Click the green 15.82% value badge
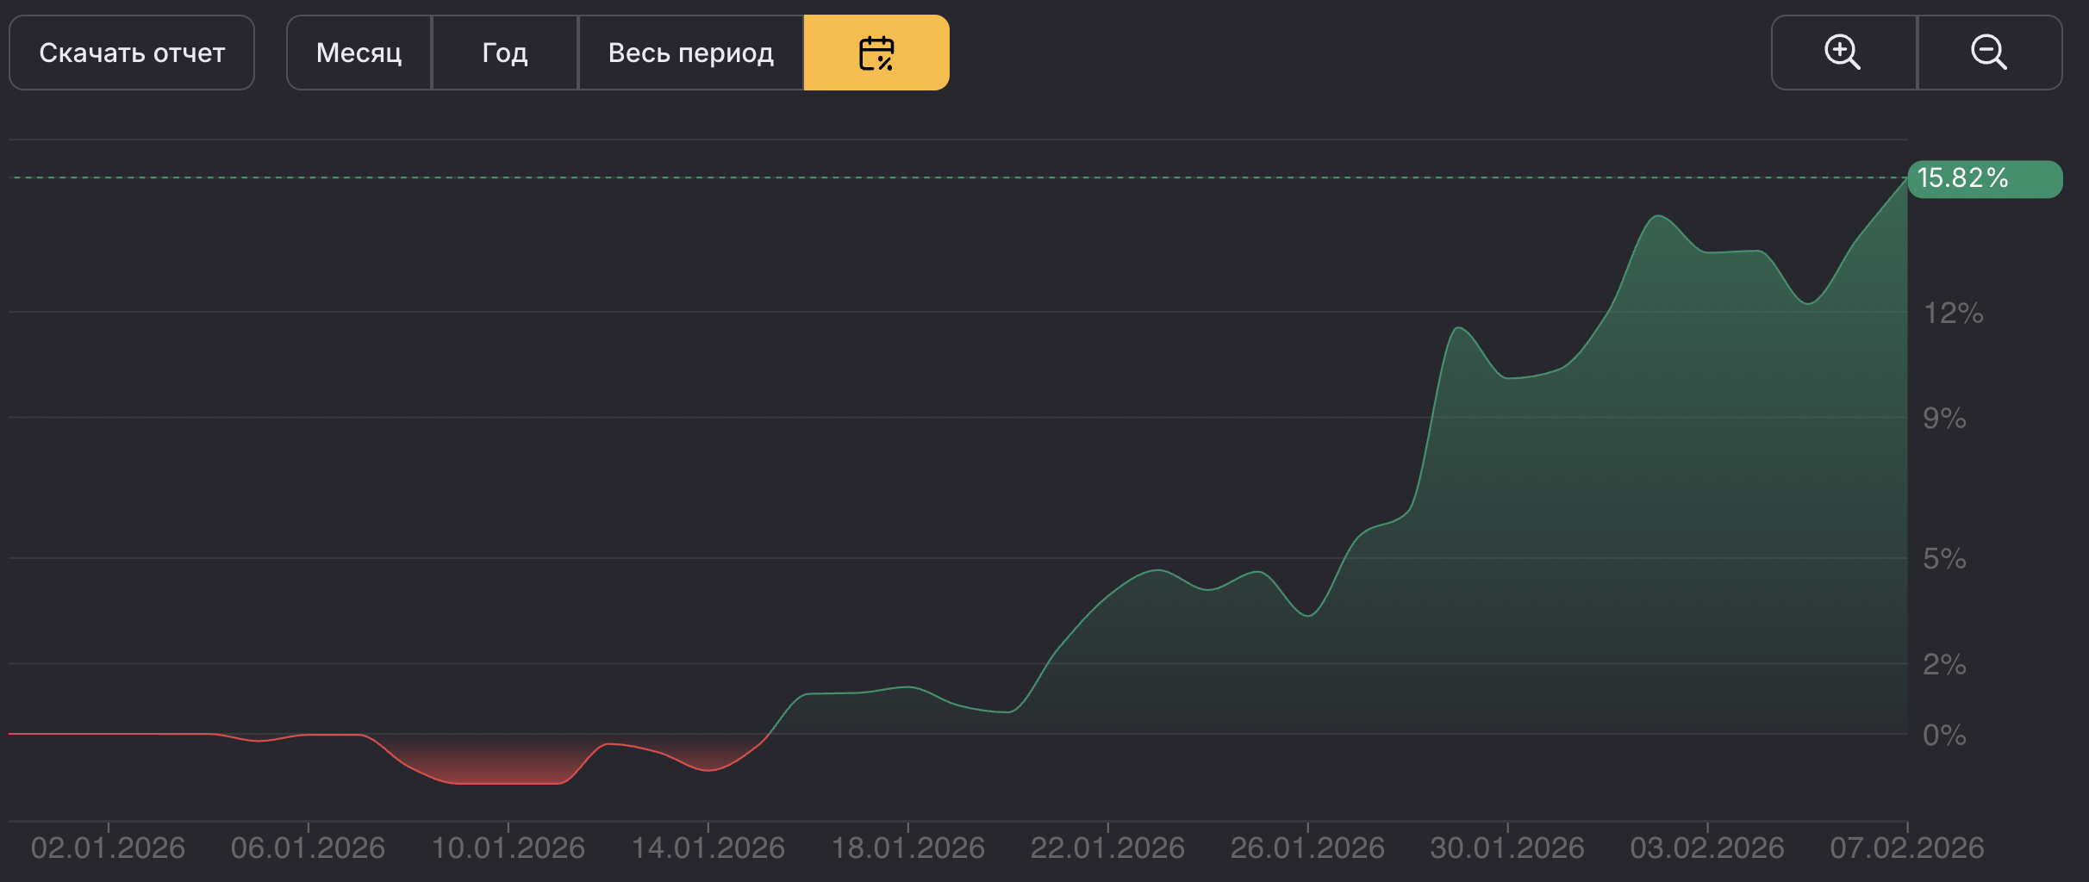This screenshot has width=2089, height=882. 1982,178
